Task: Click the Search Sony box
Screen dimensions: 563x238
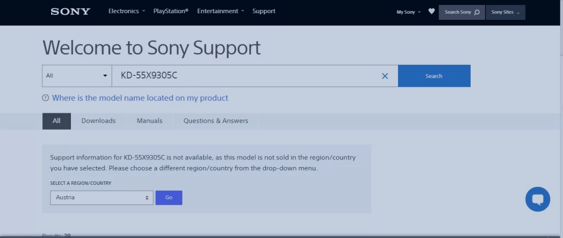Action: [462, 12]
